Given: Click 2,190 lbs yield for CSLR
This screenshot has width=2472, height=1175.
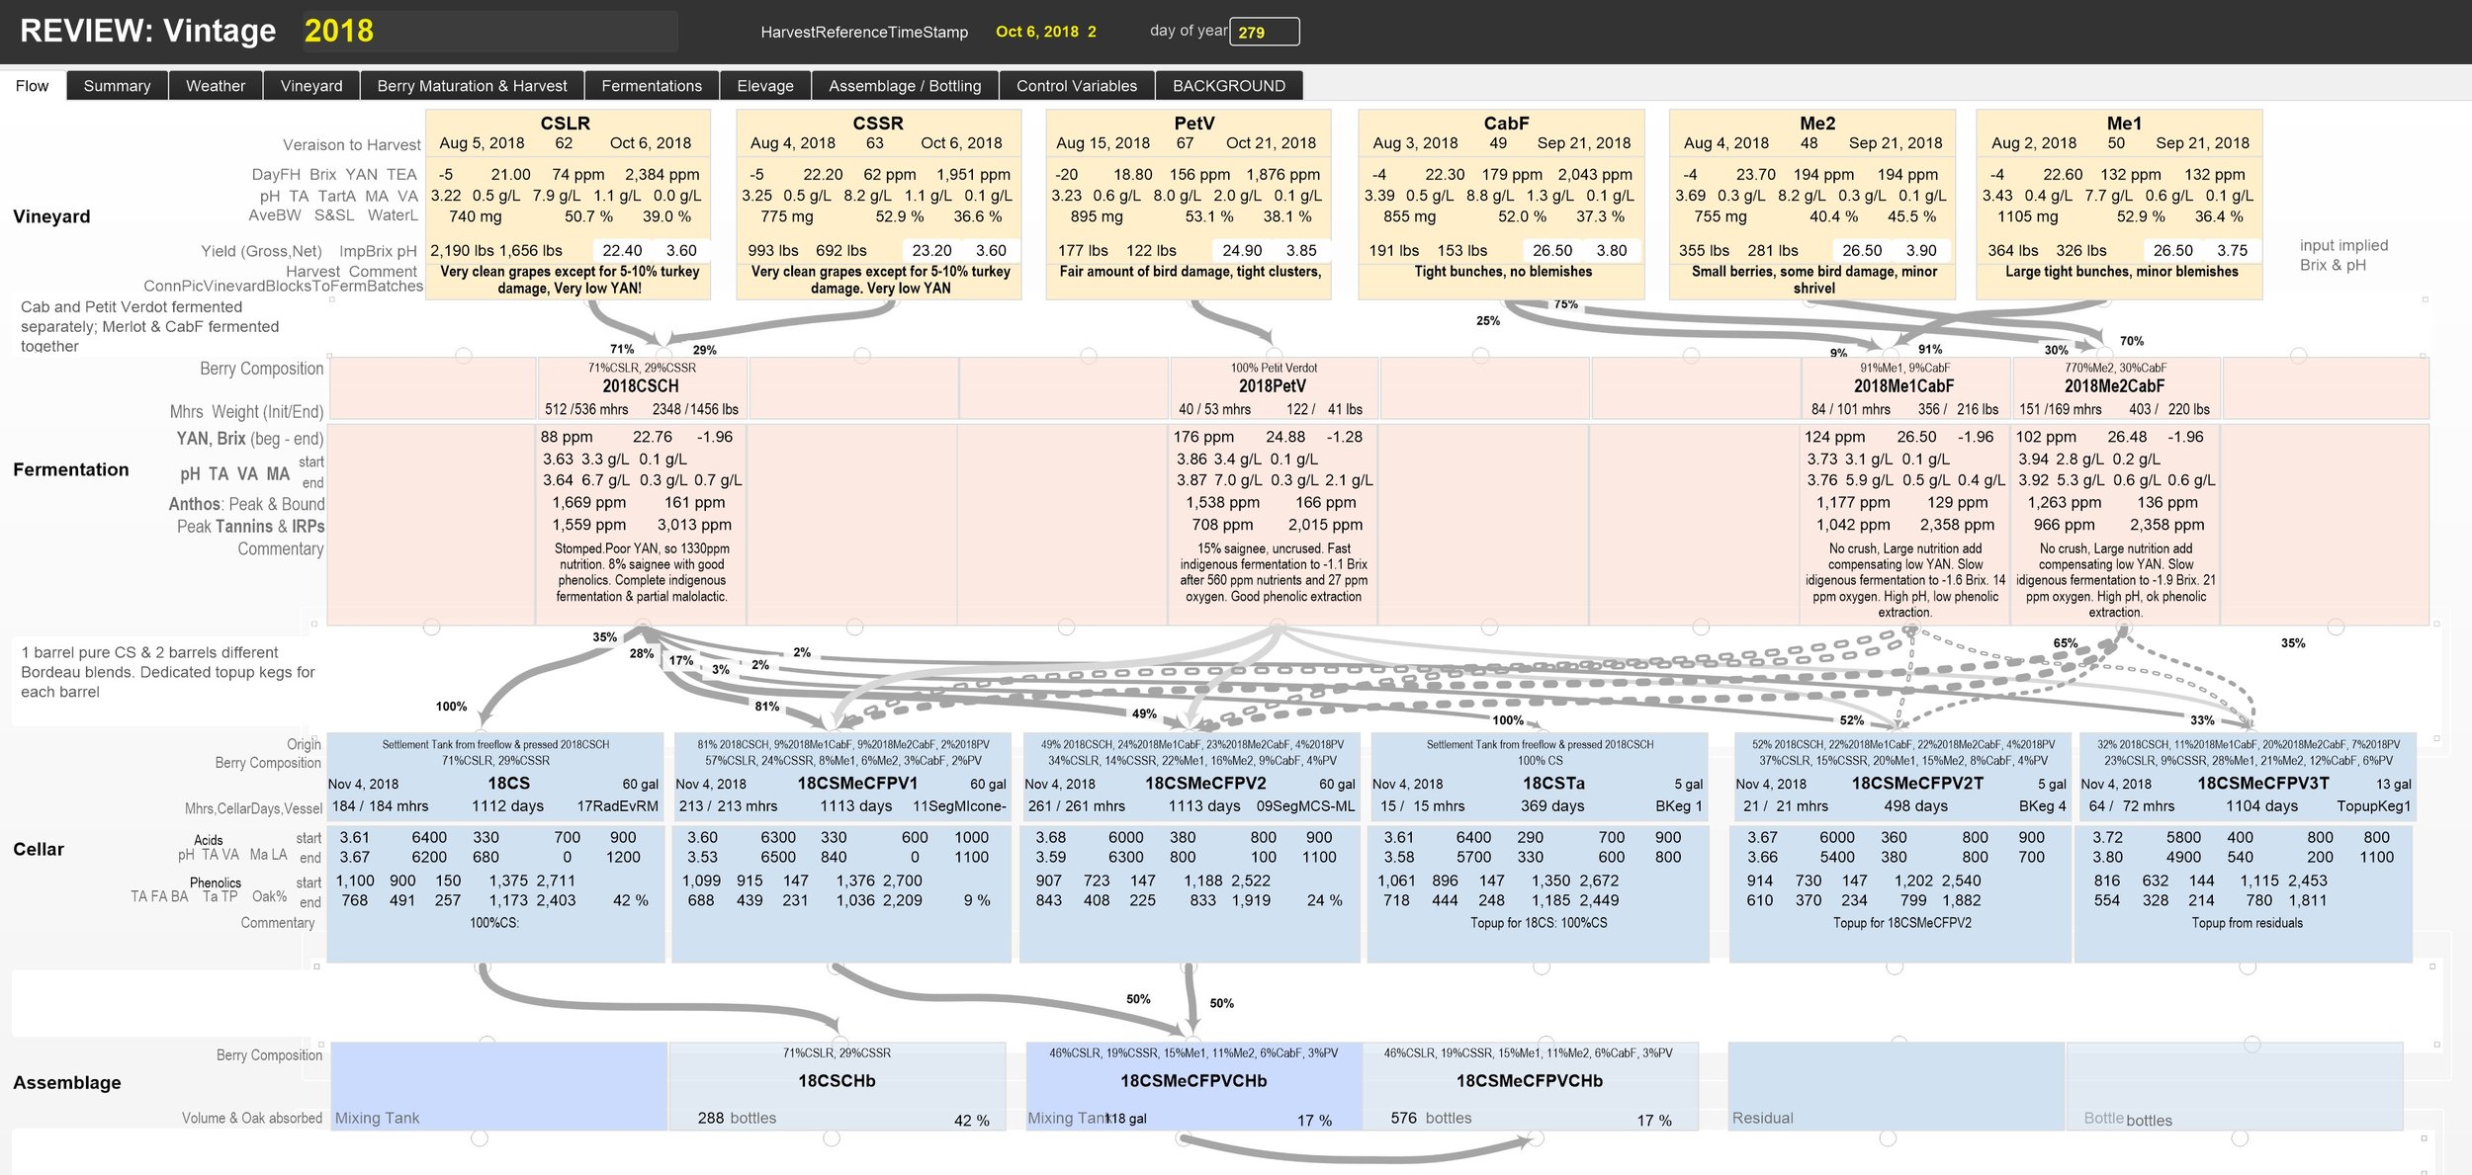Looking at the screenshot, I should click(x=462, y=251).
